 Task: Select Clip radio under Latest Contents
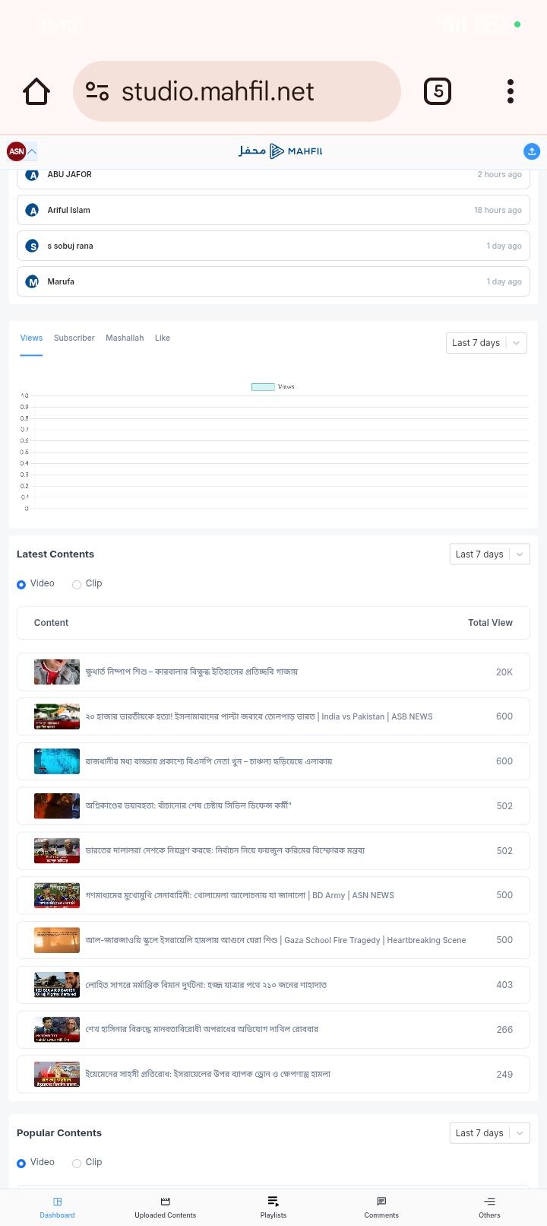[77, 584]
